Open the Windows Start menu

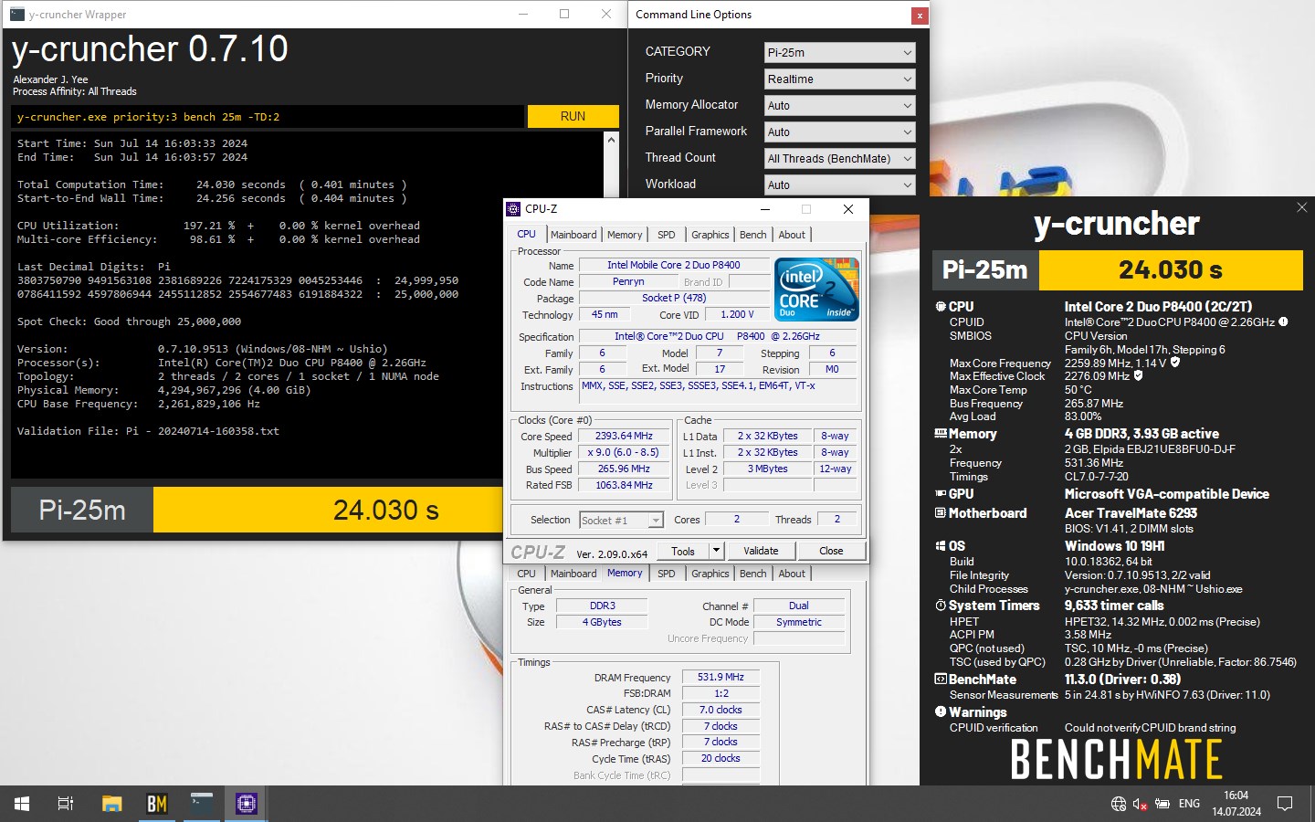pyautogui.click(x=22, y=804)
